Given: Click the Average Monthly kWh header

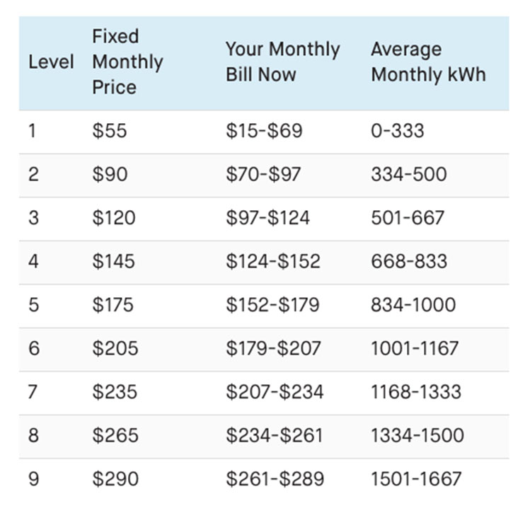Looking at the screenshot, I should [x=428, y=62].
